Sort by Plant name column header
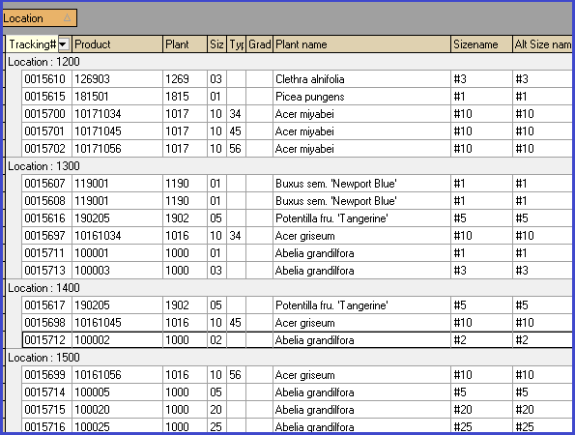The image size is (575, 435). pos(361,44)
